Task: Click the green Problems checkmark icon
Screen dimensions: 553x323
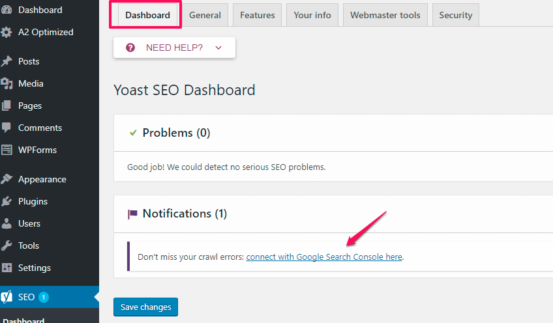Action: (133, 133)
